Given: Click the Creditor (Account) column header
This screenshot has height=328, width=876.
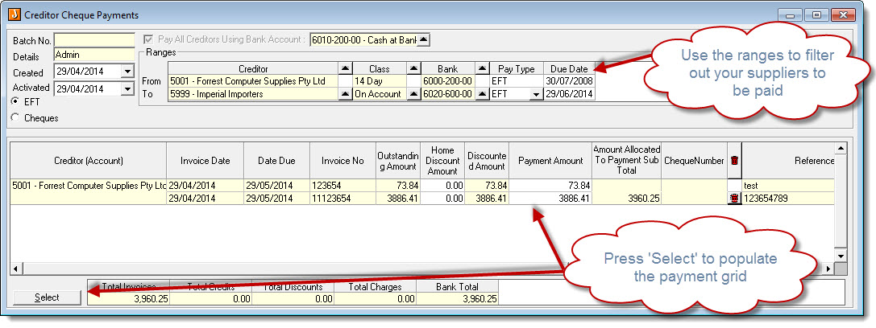Looking at the screenshot, I should coord(89,161).
